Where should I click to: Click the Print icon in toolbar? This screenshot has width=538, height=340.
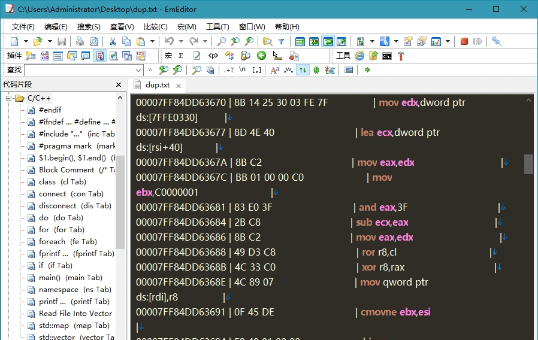pos(80,41)
